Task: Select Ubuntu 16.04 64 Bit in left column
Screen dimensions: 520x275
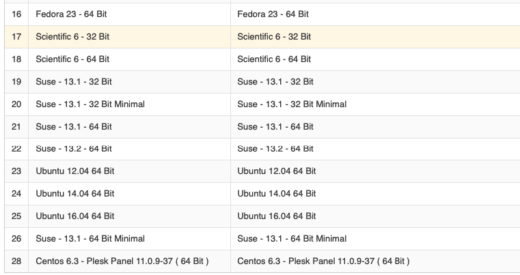Action: coord(75,216)
